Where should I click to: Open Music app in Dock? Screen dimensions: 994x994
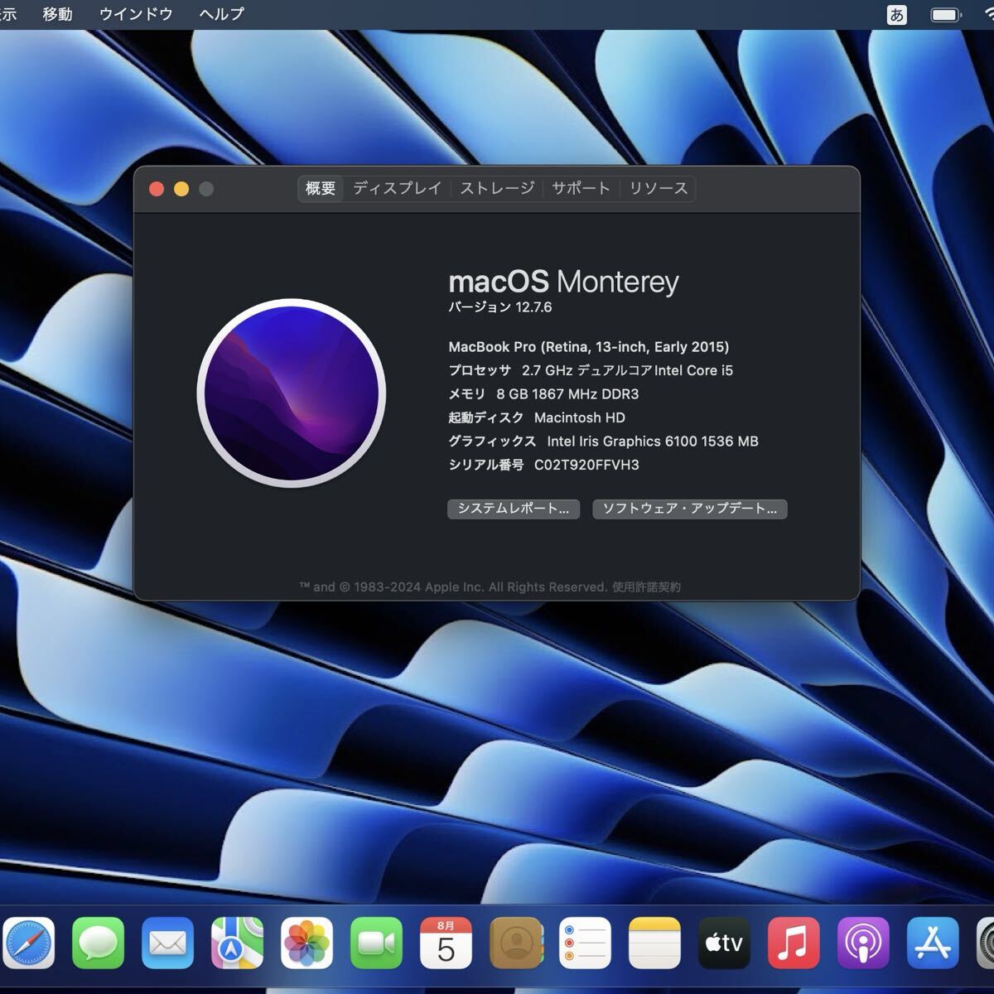pos(794,943)
